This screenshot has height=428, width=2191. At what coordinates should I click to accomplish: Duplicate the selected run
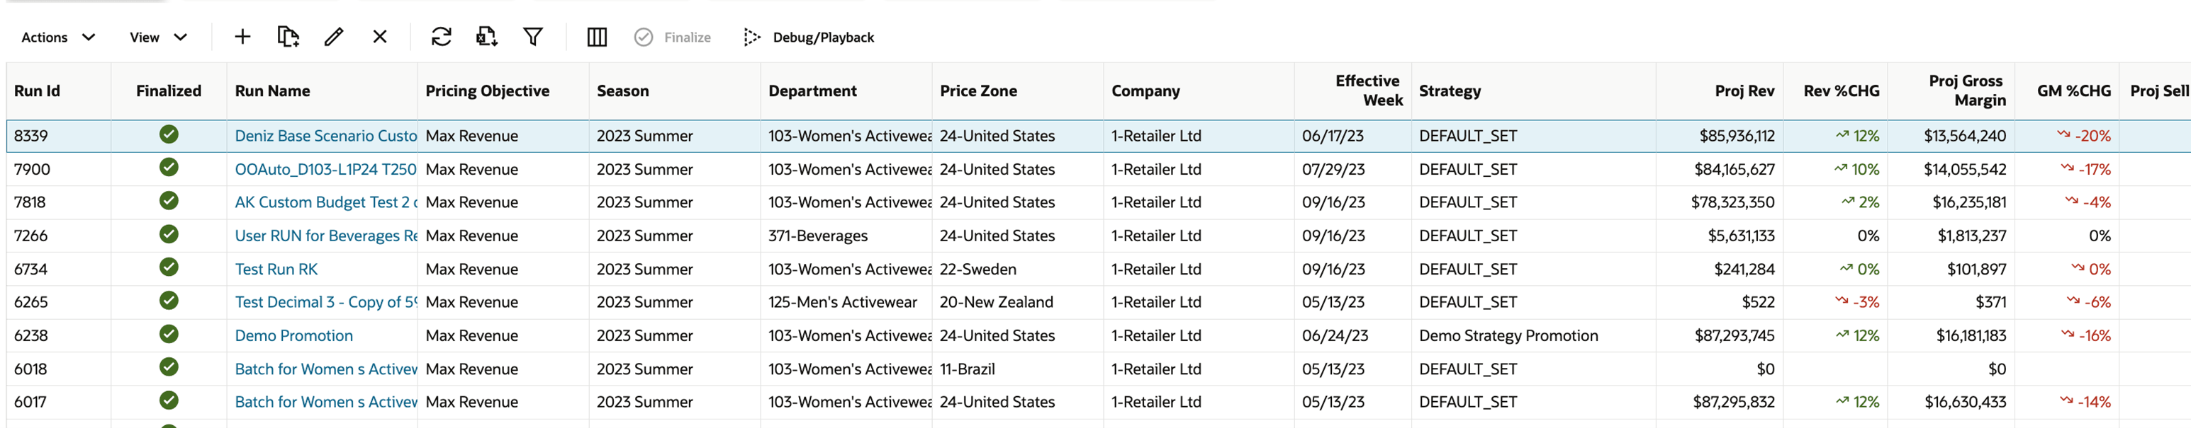(288, 37)
